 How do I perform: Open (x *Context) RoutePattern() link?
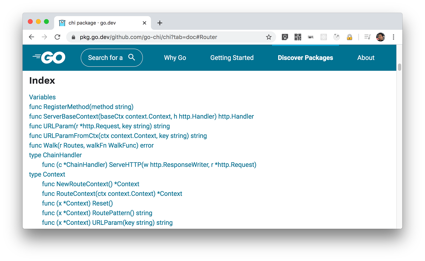click(x=97, y=213)
